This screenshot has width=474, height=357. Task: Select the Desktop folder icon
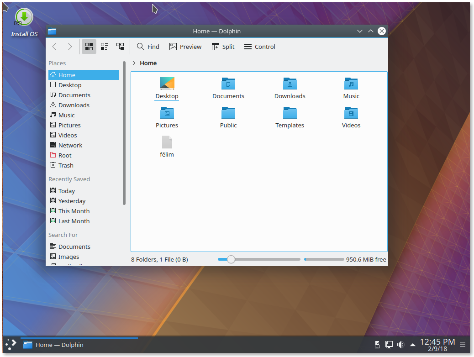tap(167, 84)
